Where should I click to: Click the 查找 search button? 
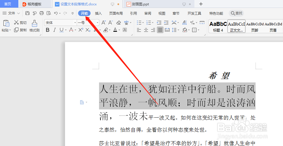pos(236,13)
